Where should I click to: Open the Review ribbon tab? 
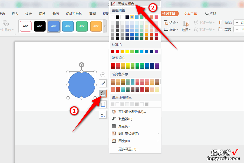(x=93, y=14)
